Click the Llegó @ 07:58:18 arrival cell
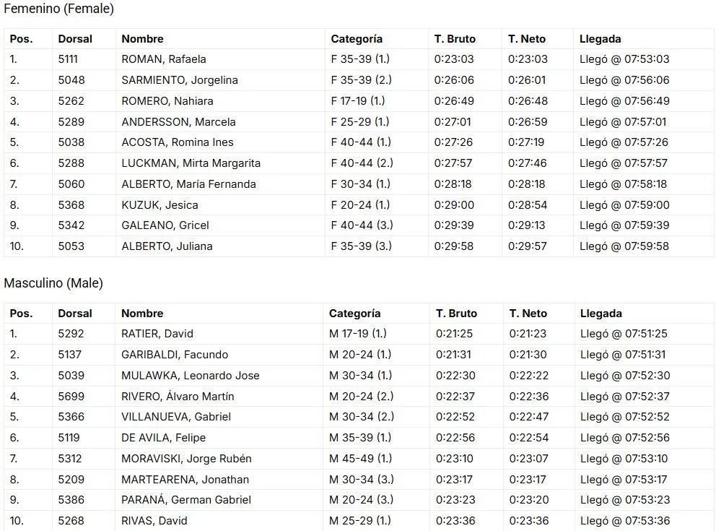716x531 pixels. coord(623,184)
